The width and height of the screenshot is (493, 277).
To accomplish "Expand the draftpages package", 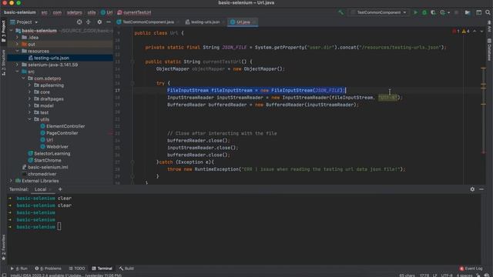I will [x=30, y=99].
